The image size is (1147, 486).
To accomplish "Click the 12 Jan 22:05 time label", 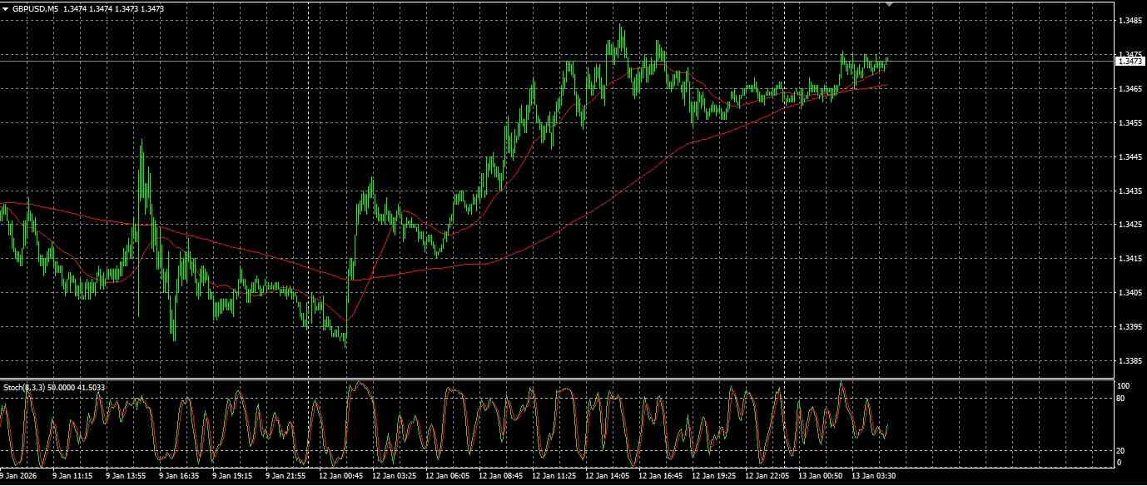I will [767, 476].
